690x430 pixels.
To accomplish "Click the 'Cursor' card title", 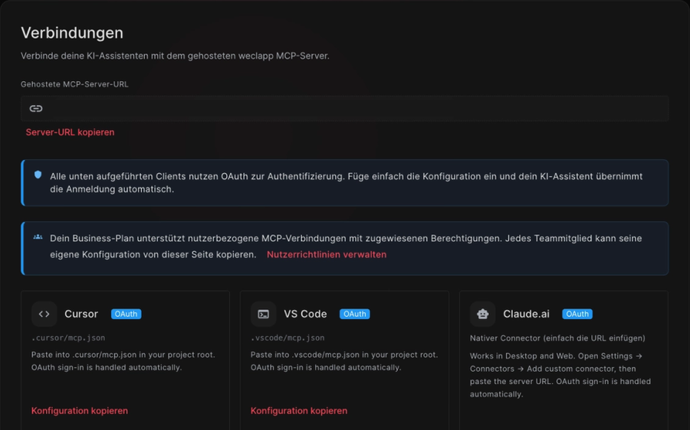I will point(81,314).
